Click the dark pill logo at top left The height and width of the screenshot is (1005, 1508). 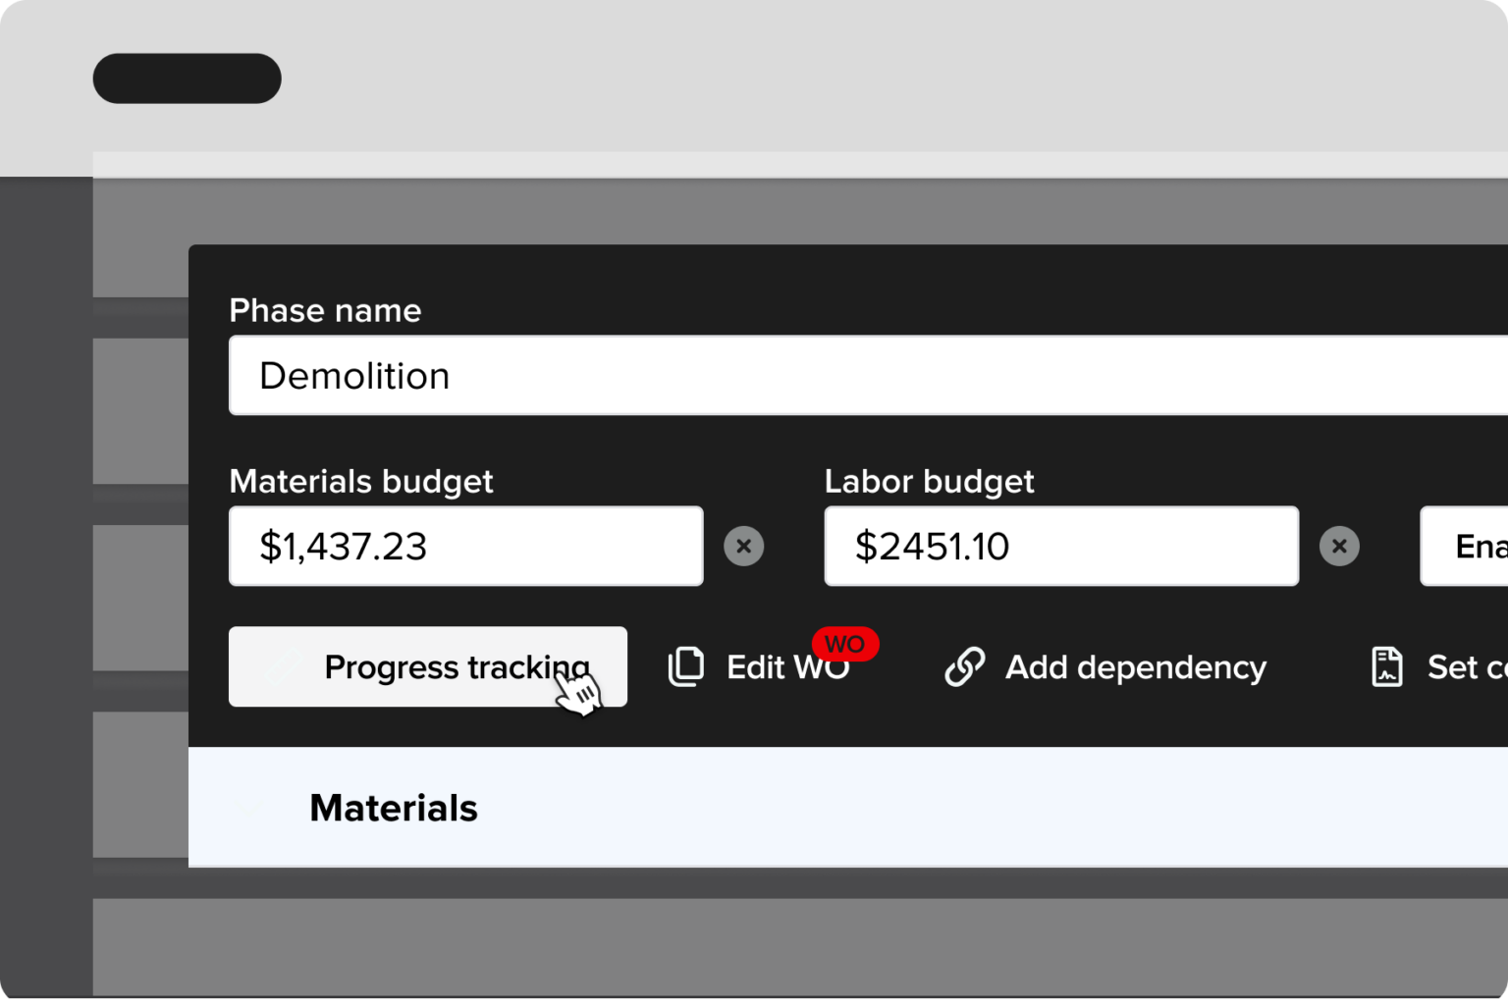(187, 78)
